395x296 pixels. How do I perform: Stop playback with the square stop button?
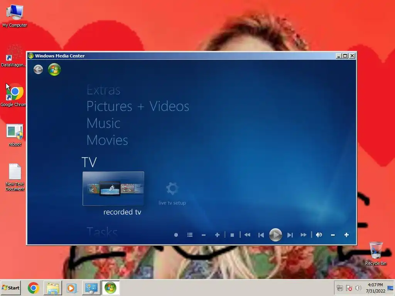[x=232, y=235]
